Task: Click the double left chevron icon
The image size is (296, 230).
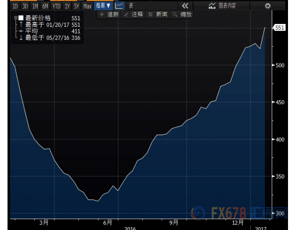Action: click(x=185, y=6)
